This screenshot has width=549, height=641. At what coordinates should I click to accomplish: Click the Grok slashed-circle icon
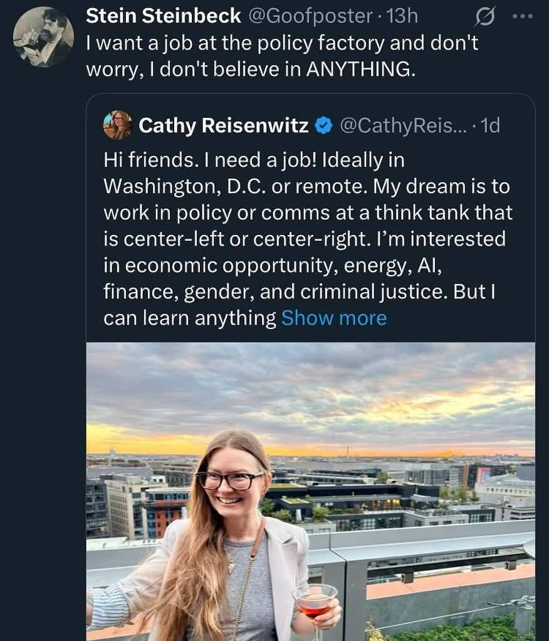(x=484, y=18)
